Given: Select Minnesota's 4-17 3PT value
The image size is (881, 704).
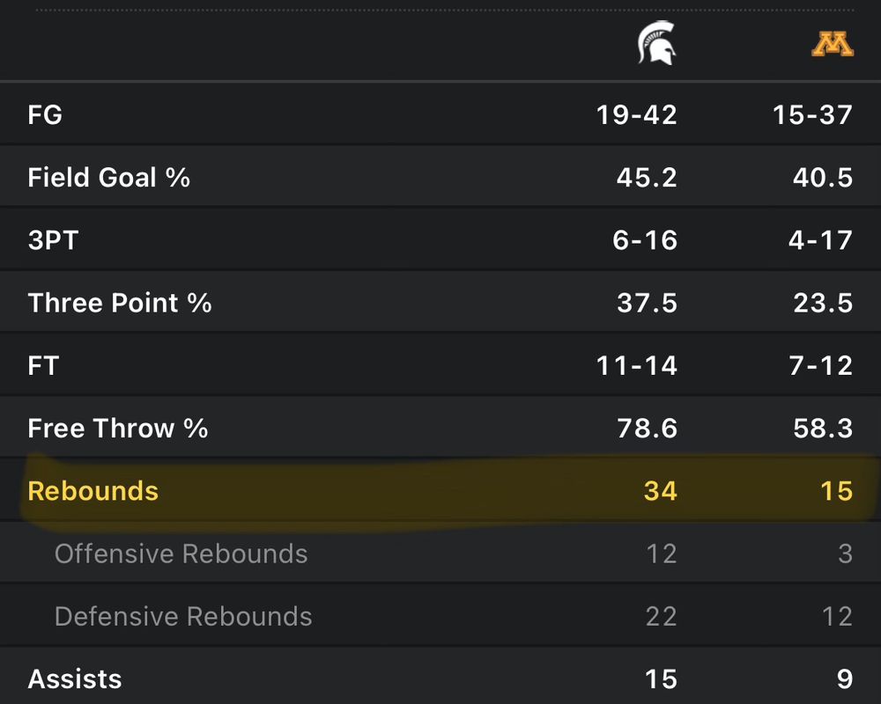Looking at the screenshot, I should click(821, 240).
